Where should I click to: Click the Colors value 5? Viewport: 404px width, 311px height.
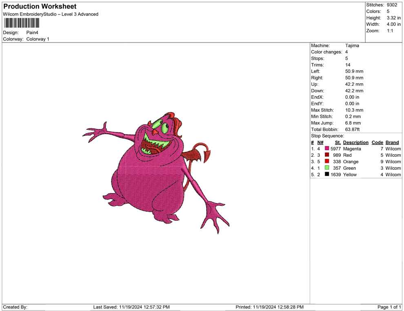pos(388,11)
